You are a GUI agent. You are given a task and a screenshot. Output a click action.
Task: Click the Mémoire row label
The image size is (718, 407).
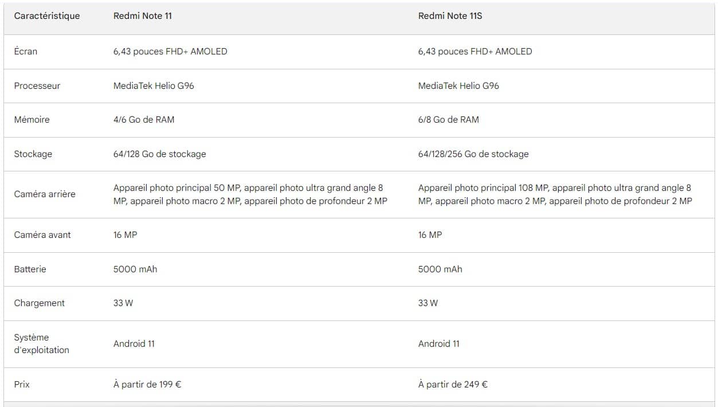pos(32,120)
